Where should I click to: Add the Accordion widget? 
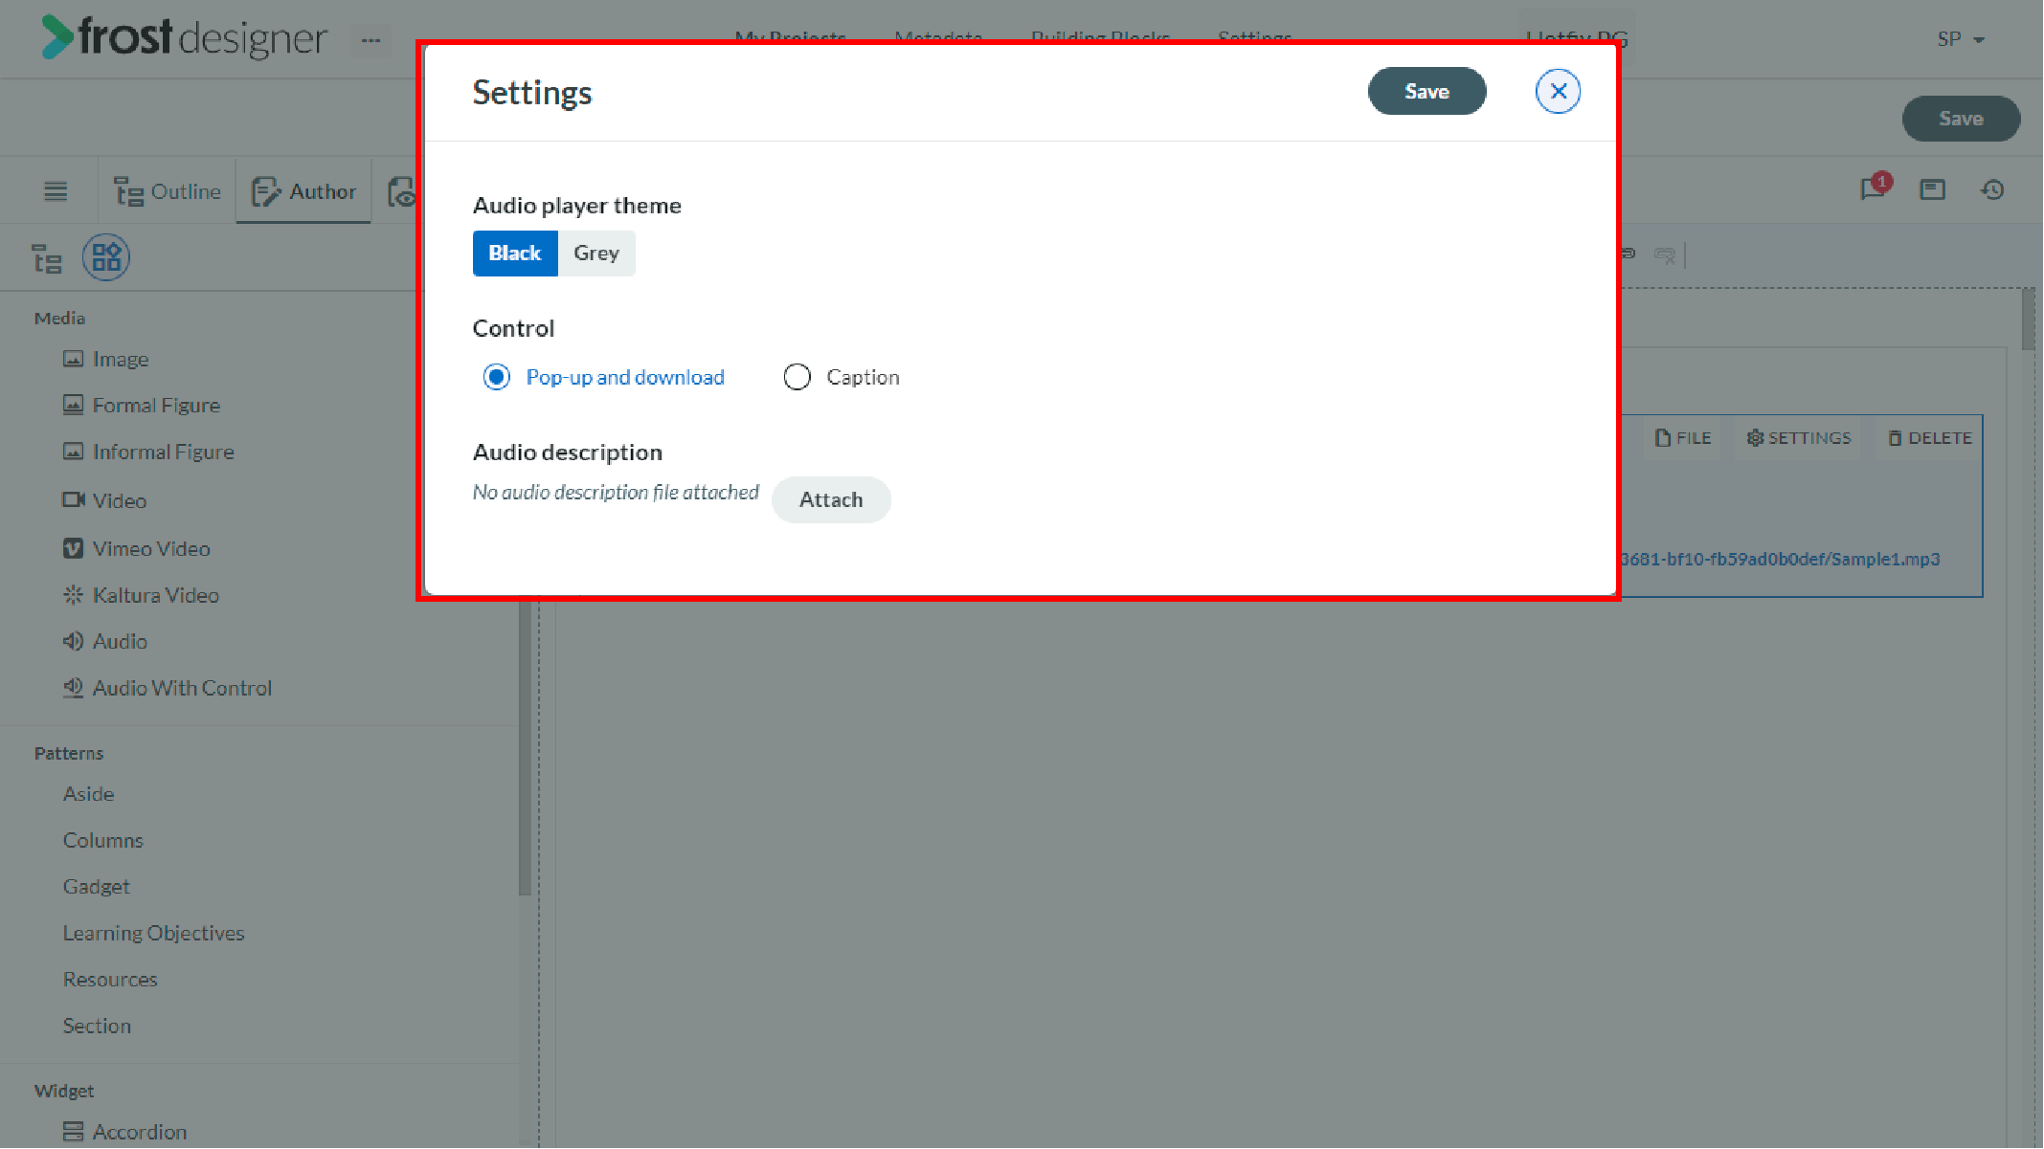(x=125, y=1132)
